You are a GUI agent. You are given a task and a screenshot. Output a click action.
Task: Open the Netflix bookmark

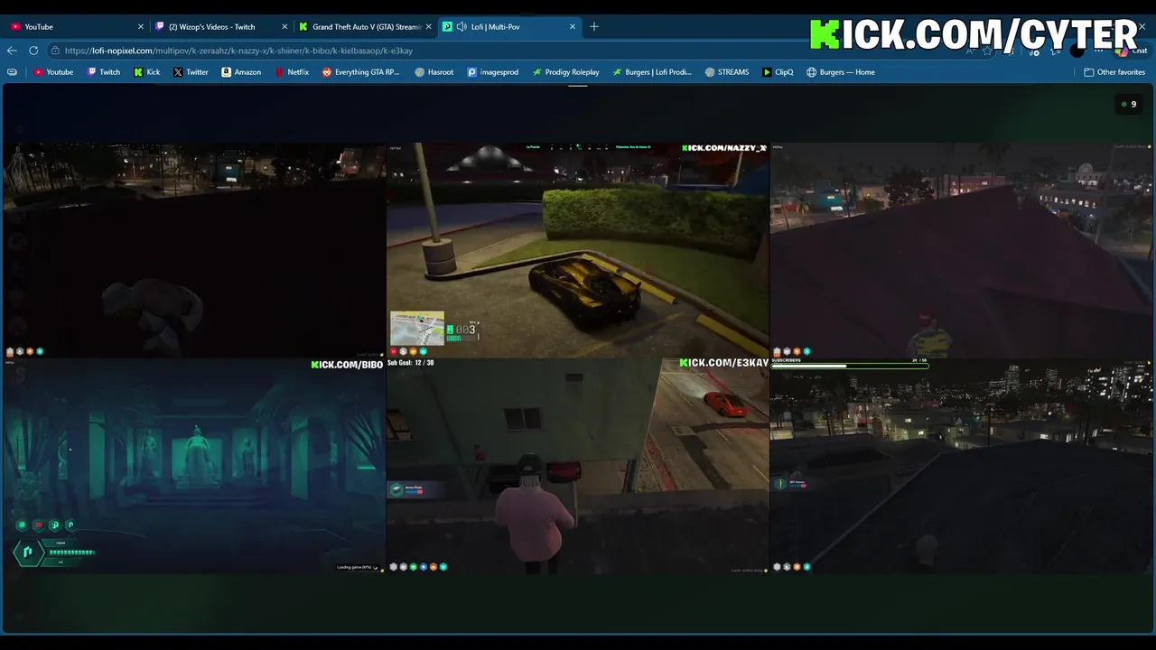(x=292, y=72)
